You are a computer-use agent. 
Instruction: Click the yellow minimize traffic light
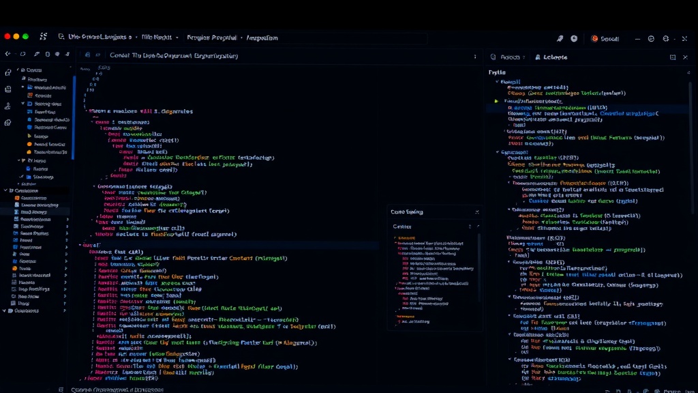point(16,37)
